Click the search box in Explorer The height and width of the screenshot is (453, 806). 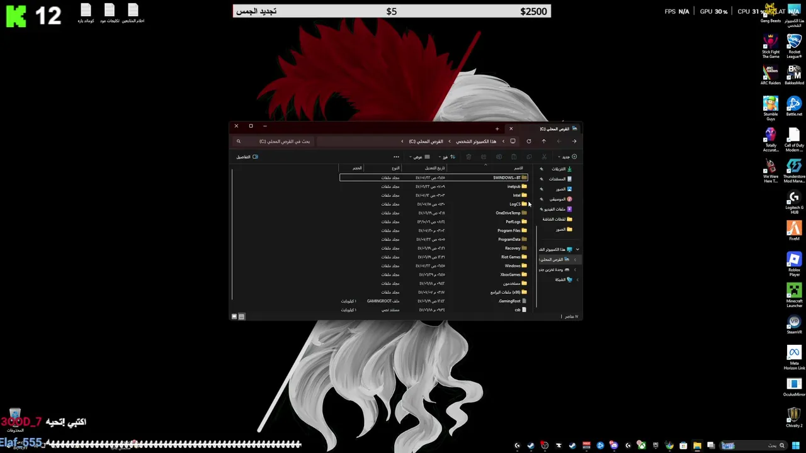274,141
